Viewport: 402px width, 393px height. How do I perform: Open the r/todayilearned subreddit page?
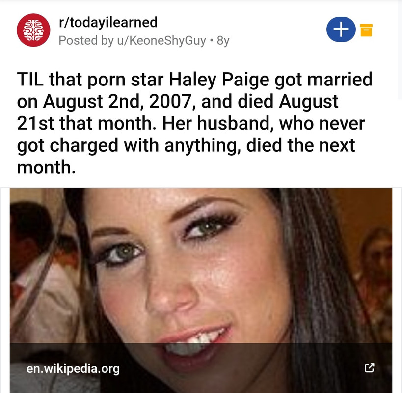(x=108, y=22)
